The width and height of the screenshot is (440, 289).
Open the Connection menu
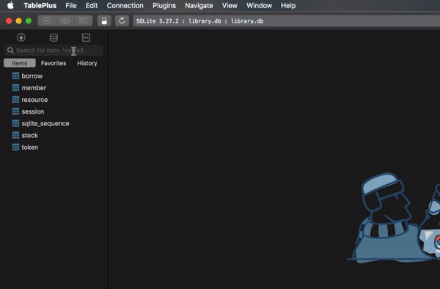tap(125, 6)
